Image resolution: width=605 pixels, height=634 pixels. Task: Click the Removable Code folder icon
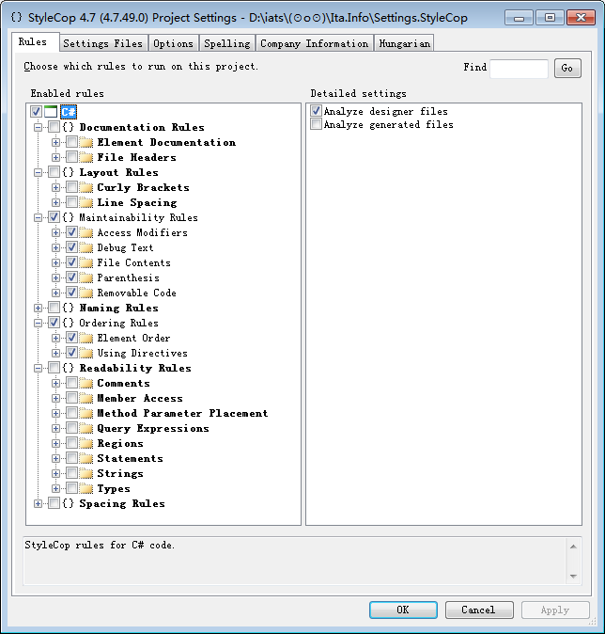point(86,293)
